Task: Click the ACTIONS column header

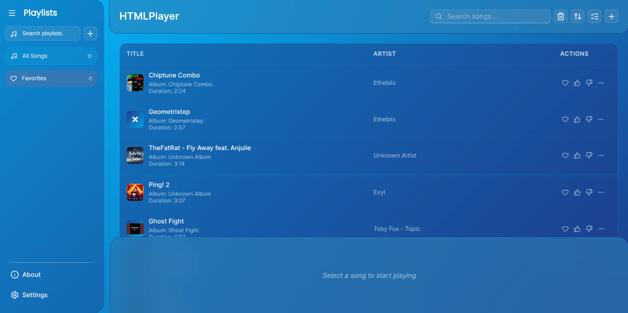Action: click(574, 54)
